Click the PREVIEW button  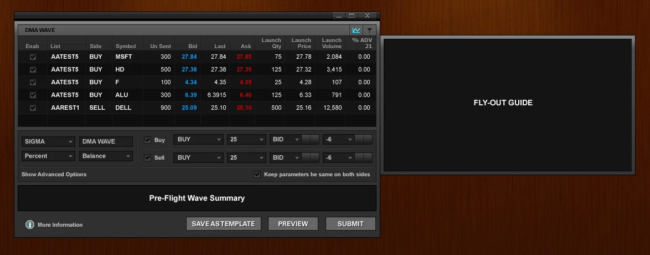[293, 224]
